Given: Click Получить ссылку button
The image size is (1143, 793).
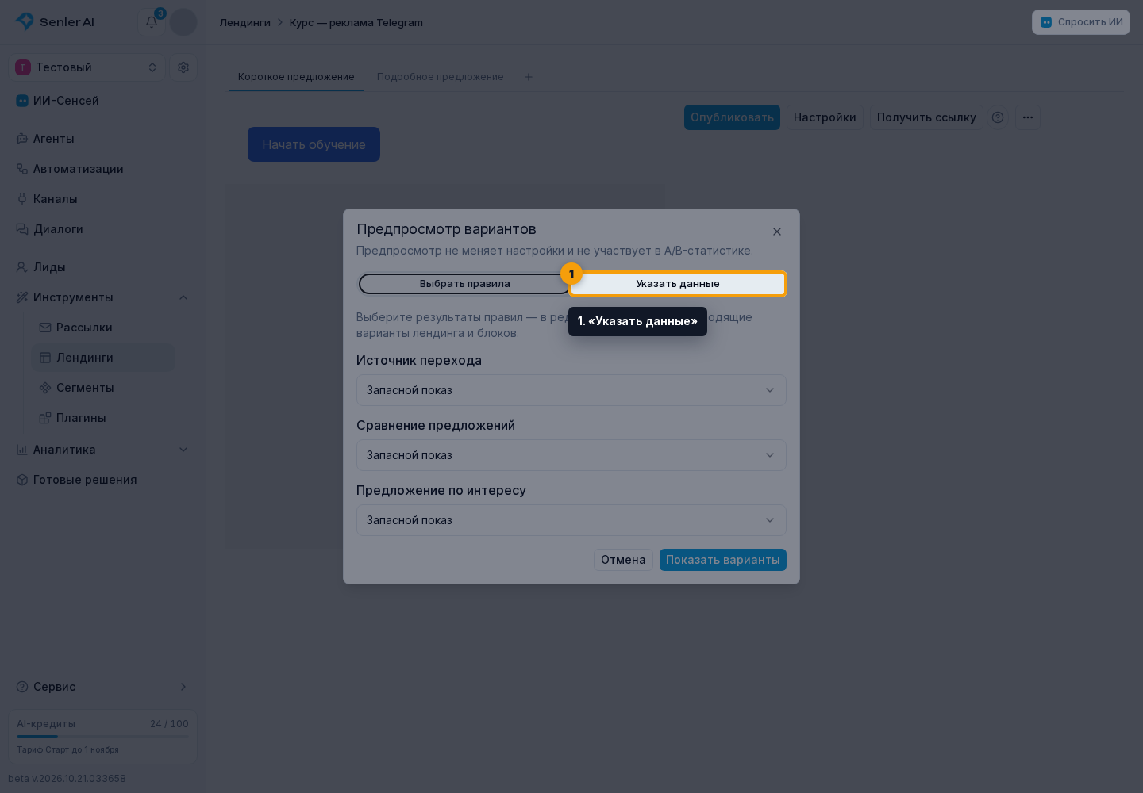Looking at the screenshot, I should [926, 117].
